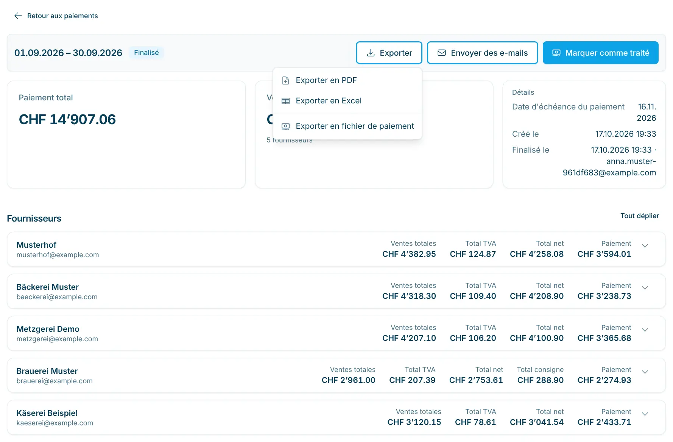This screenshot has width=673, height=442.
Task: Click the back arrow icon next to Retour aux paiements
Action: (x=18, y=16)
